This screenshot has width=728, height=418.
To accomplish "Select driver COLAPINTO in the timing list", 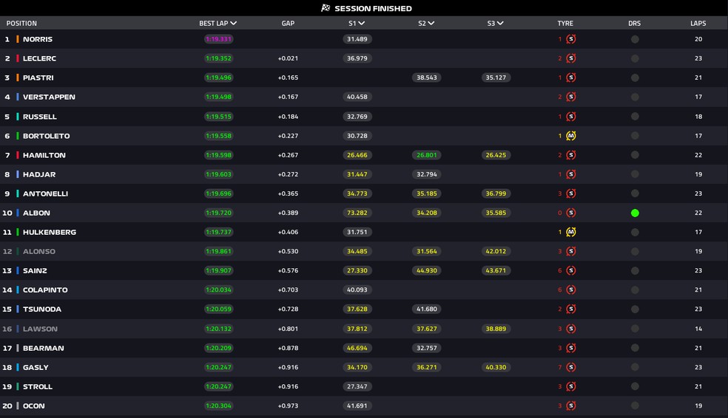I will click(x=45, y=290).
